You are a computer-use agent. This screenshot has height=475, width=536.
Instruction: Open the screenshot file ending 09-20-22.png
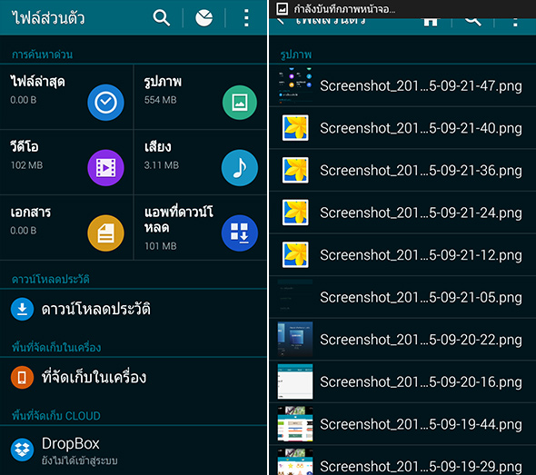[402, 340]
